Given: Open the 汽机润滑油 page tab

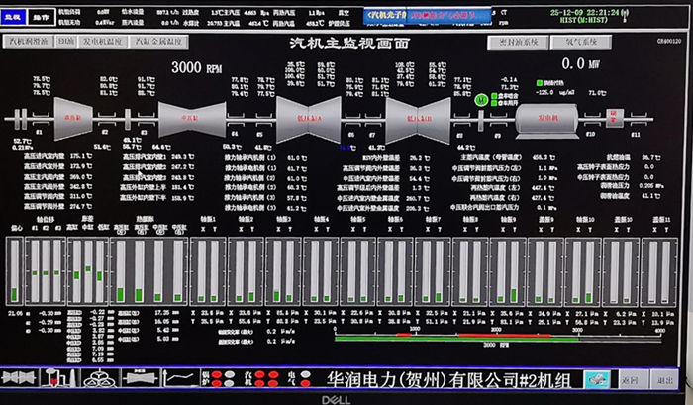Looking at the screenshot, I should tap(28, 42).
